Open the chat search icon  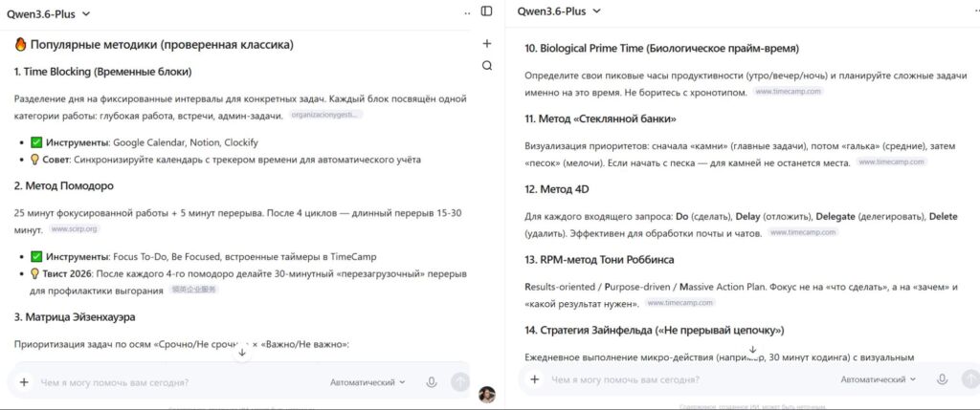487,66
